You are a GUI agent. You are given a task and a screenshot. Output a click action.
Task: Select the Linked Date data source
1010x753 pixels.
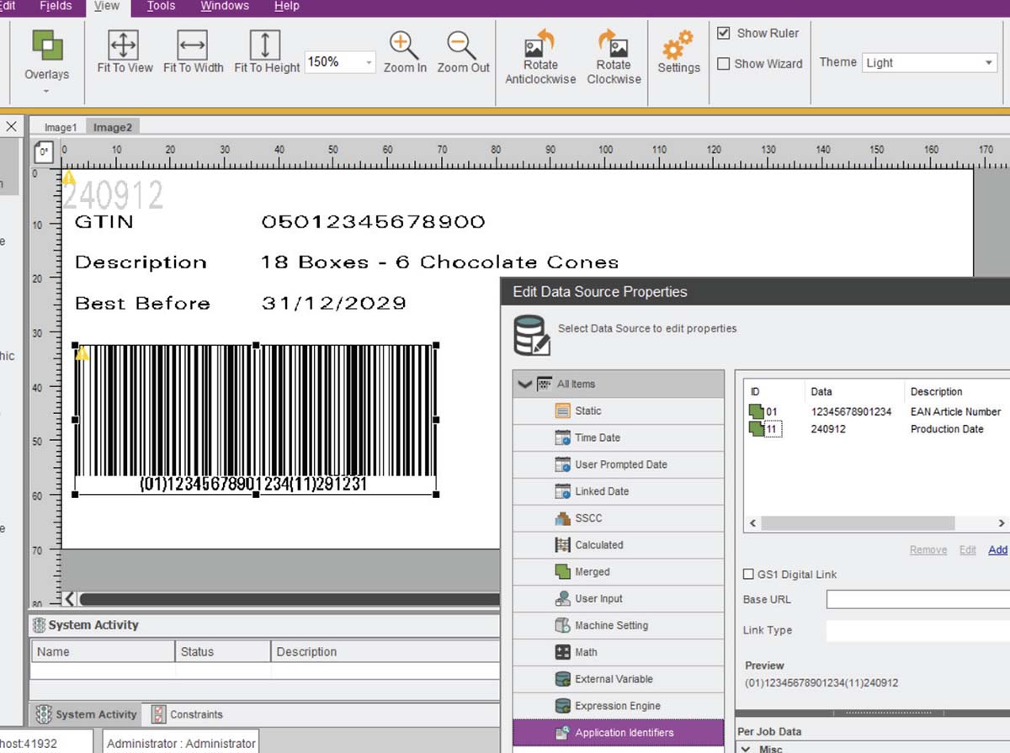619,491
